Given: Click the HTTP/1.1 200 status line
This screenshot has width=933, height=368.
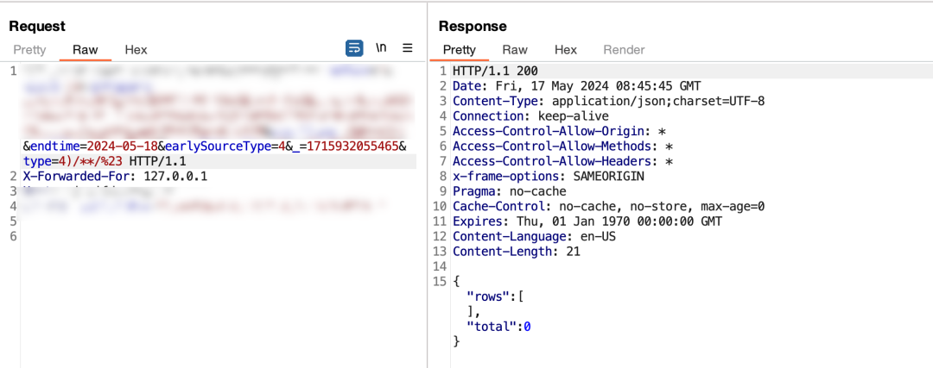Looking at the screenshot, I should [x=501, y=71].
